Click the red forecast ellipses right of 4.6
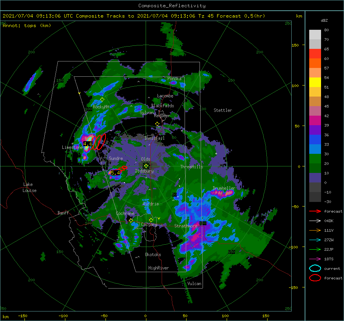 (99, 142)
